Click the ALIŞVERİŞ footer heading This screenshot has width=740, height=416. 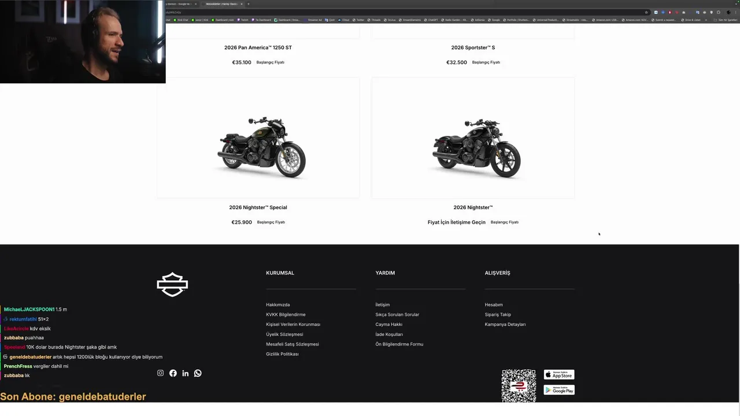497,273
